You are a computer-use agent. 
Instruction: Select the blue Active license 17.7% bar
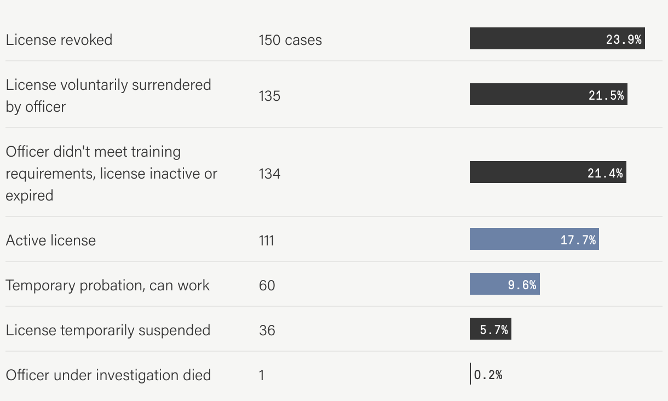coord(534,239)
